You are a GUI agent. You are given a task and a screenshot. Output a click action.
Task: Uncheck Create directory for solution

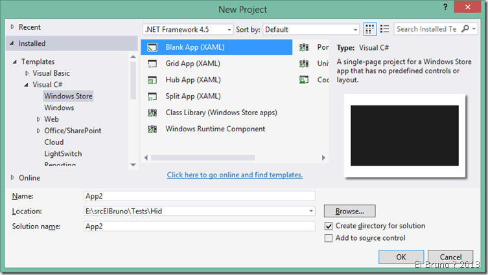pos(329,226)
